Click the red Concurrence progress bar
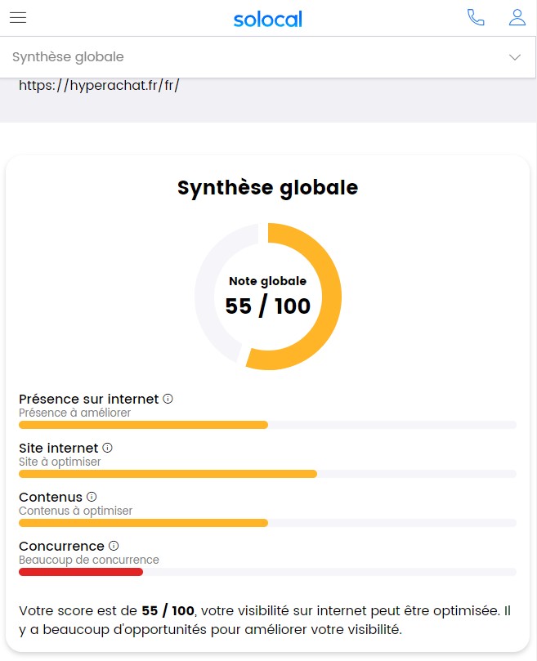This screenshot has width=537, height=661. pyautogui.click(x=80, y=572)
